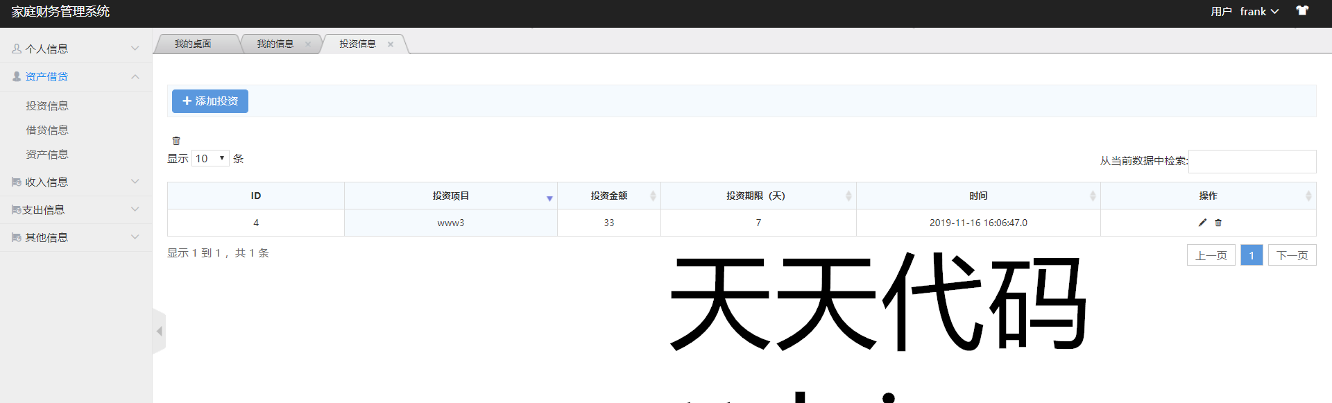1332x403 pixels.
Task: Expand the 个人信息 sidebar section
Action: pos(76,49)
